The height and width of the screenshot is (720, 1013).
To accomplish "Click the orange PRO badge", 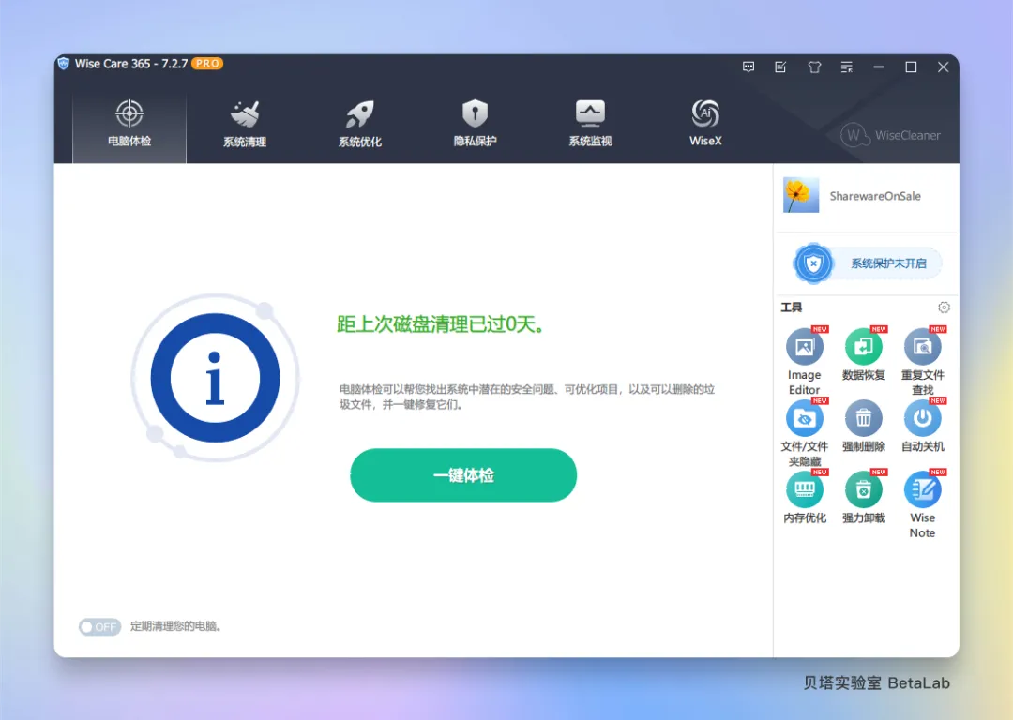I will click(x=207, y=64).
